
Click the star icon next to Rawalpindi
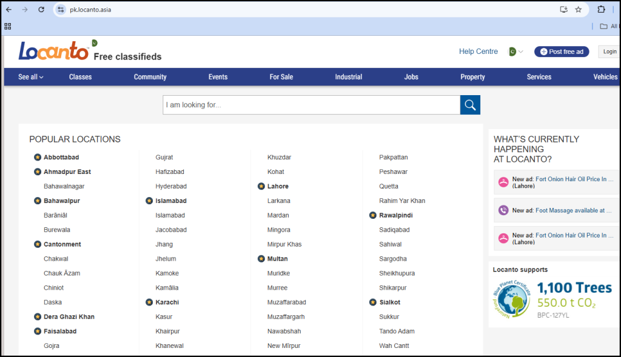point(372,215)
